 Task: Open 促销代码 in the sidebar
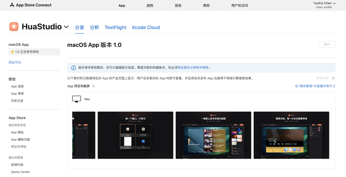(17, 164)
